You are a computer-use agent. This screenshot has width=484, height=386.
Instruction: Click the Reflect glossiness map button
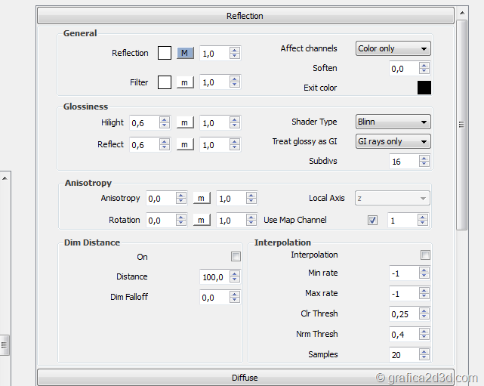click(185, 144)
